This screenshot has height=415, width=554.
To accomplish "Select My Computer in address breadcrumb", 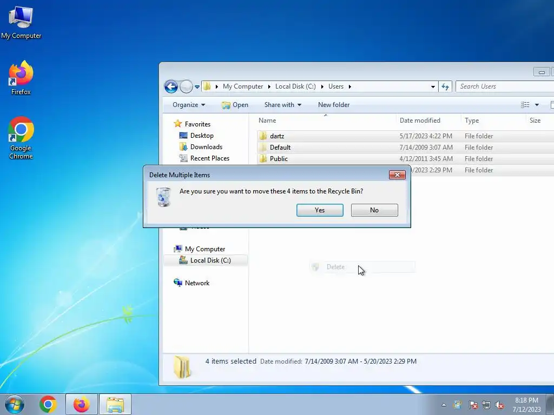I will click(243, 86).
